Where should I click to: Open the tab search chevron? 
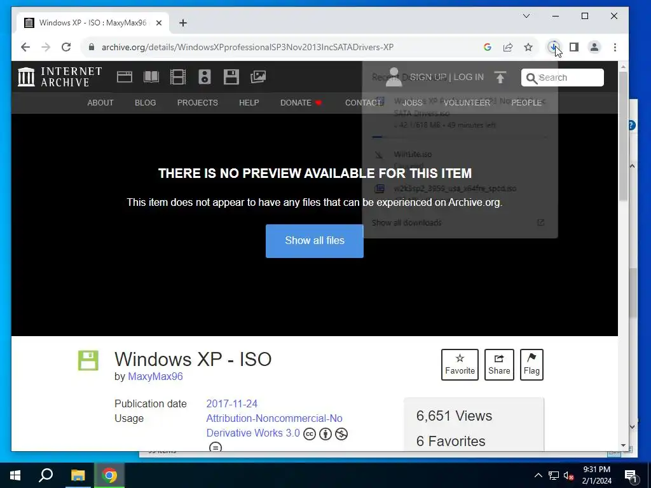point(526,16)
